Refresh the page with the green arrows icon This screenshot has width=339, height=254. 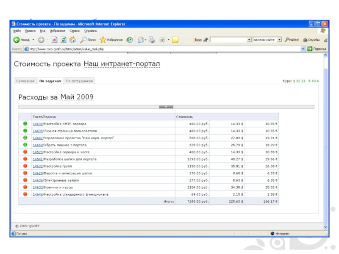click(x=64, y=40)
